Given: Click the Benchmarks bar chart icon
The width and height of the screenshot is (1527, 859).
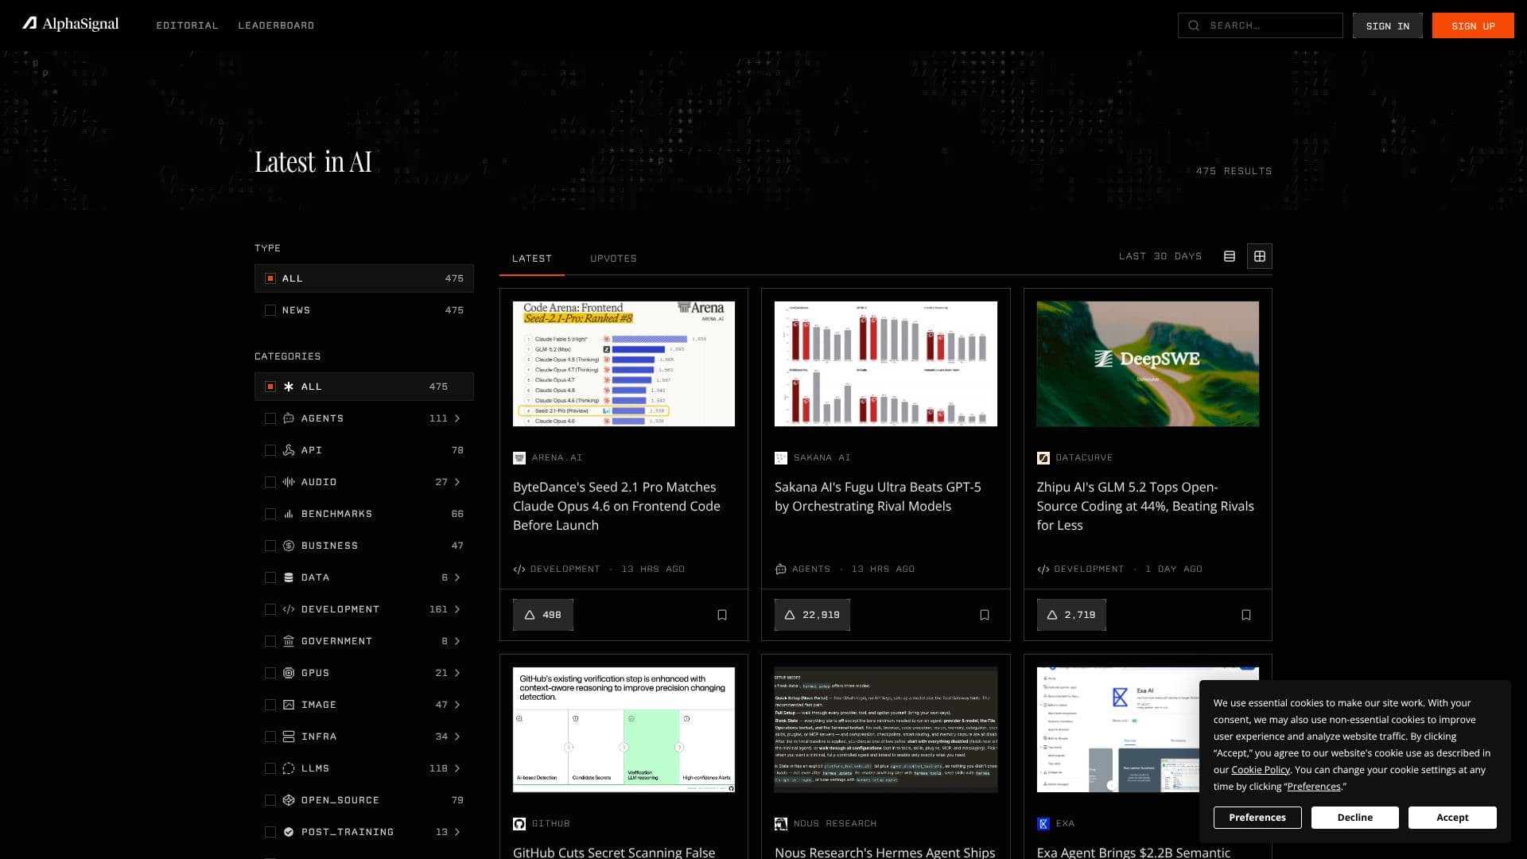Looking at the screenshot, I should 289,514.
